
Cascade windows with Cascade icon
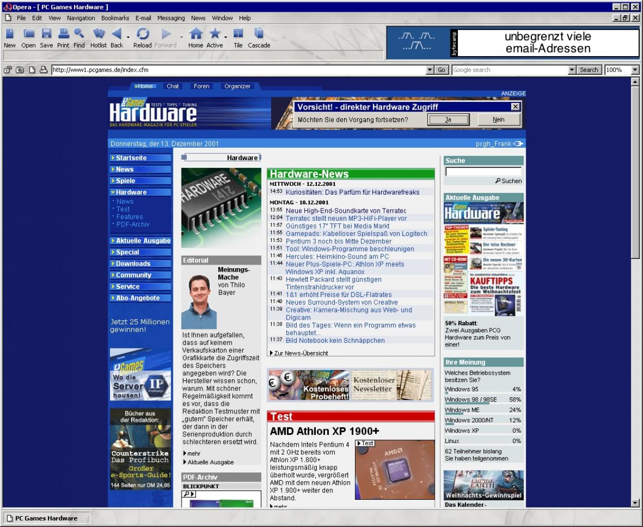(259, 34)
